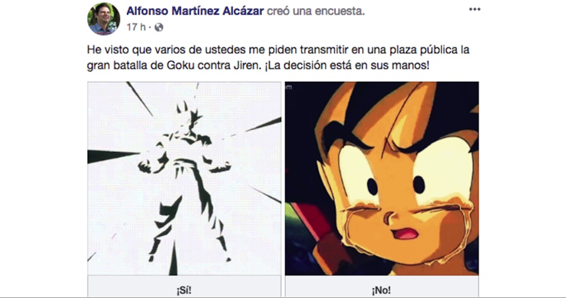Select the crying young Goku poll image

tap(382, 178)
